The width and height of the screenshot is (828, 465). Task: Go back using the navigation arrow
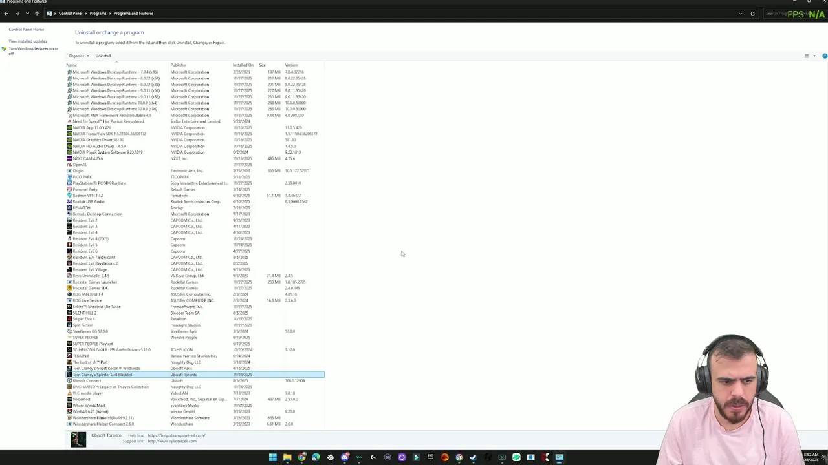[x=6, y=13]
